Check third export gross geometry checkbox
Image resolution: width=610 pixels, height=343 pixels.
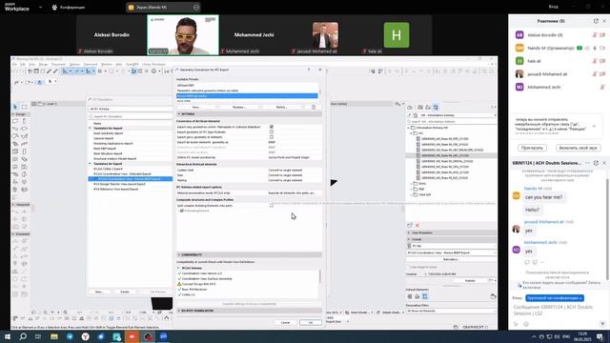[271, 137]
